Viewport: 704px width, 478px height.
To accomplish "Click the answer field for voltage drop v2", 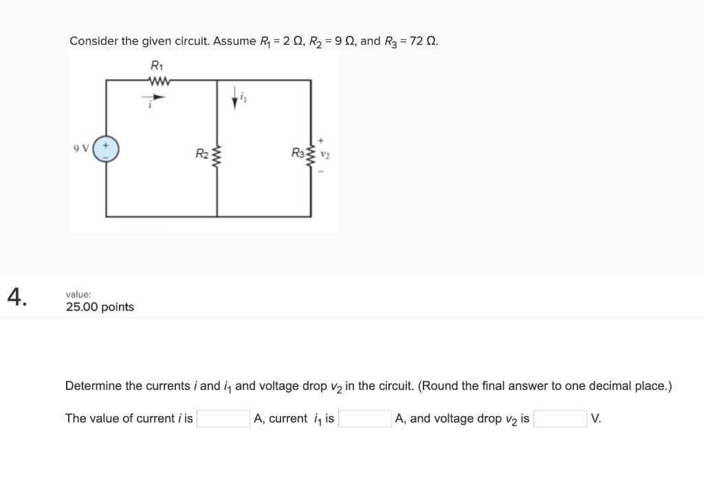I will click(560, 417).
